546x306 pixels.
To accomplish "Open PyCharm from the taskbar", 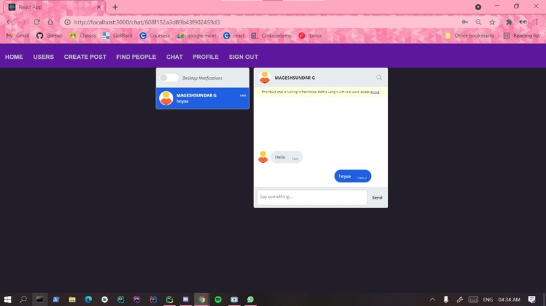I will pyautogui.click(x=169, y=299).
